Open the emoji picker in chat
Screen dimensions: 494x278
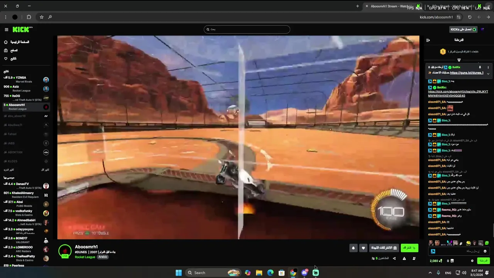(485, 251)
